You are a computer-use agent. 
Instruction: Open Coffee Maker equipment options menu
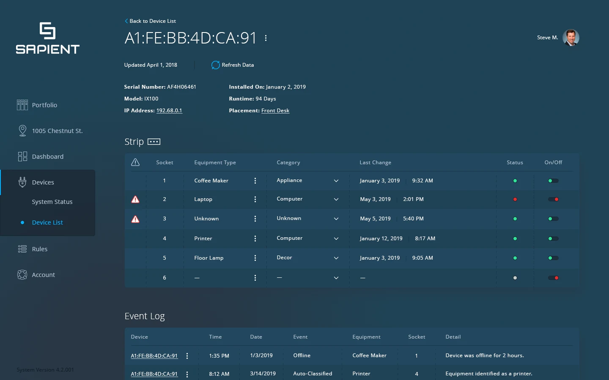pos(255,181)
